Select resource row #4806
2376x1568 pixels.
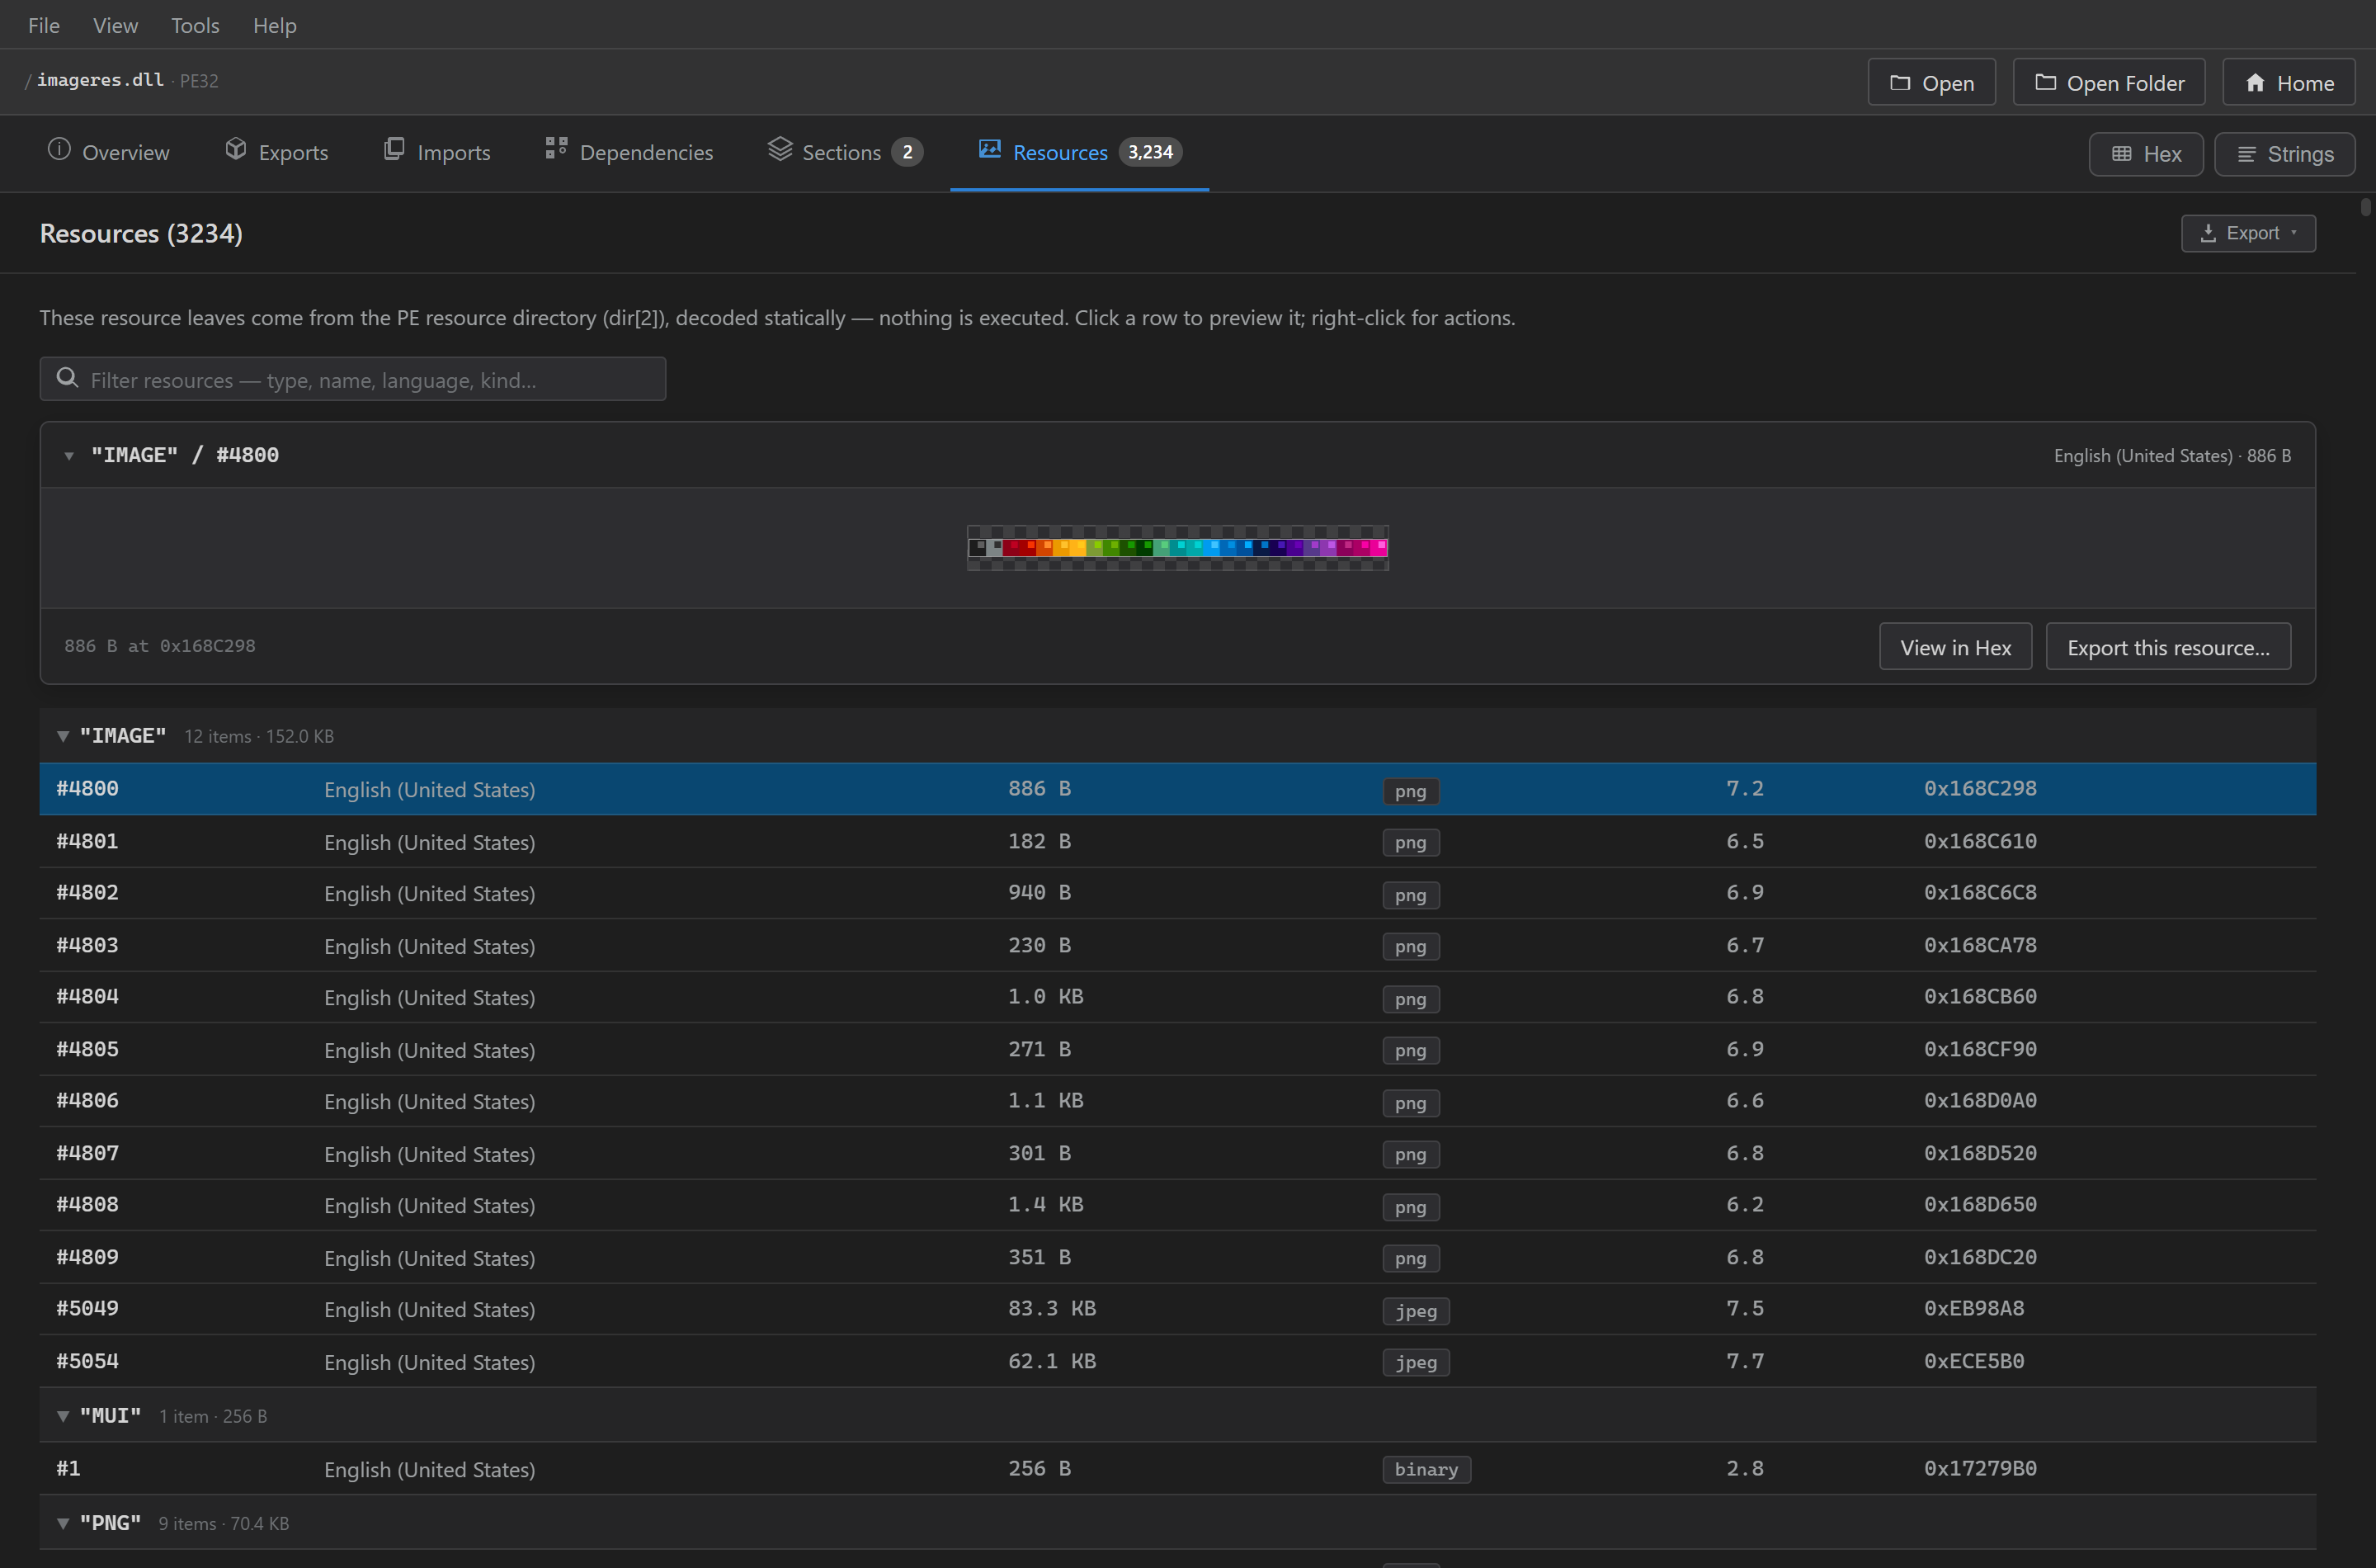1177,1101
